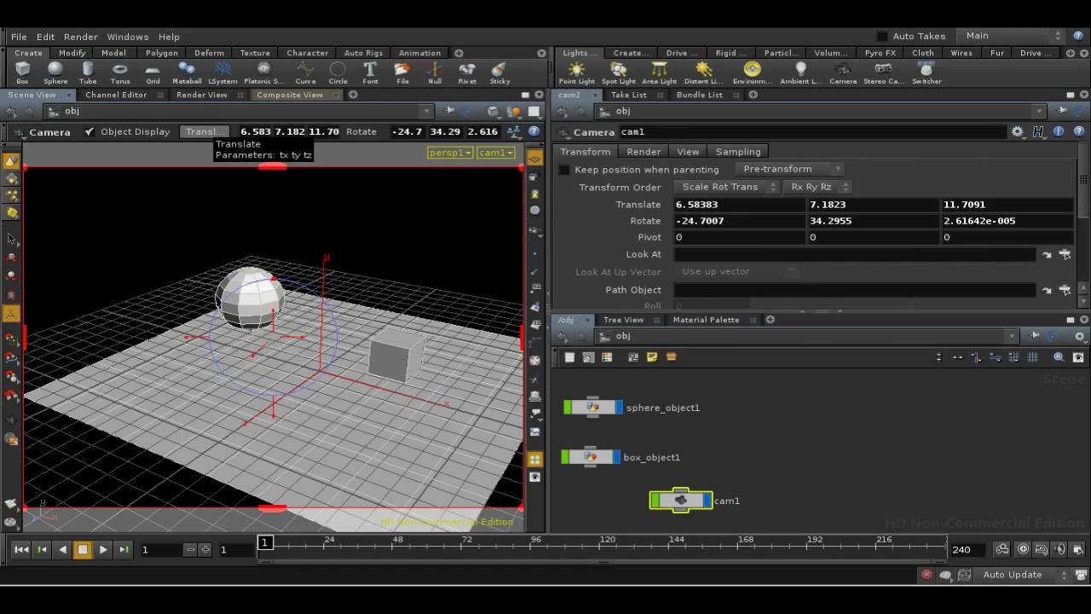Create a Point Light from shelf

577,72
